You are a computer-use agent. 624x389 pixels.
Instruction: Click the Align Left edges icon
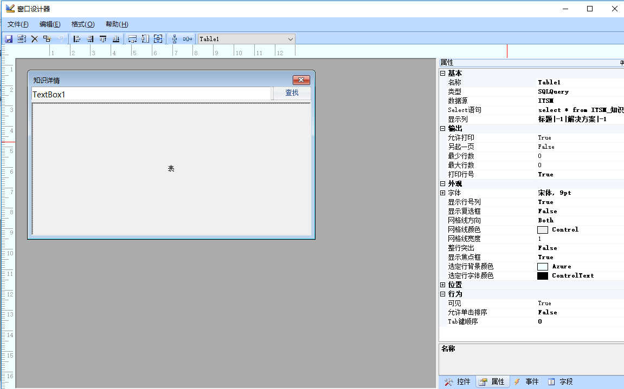coord(76,39)
